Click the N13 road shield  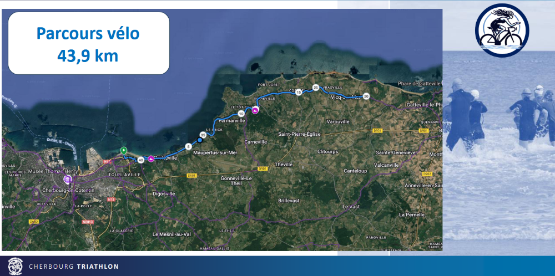click(x=110, y=200)
